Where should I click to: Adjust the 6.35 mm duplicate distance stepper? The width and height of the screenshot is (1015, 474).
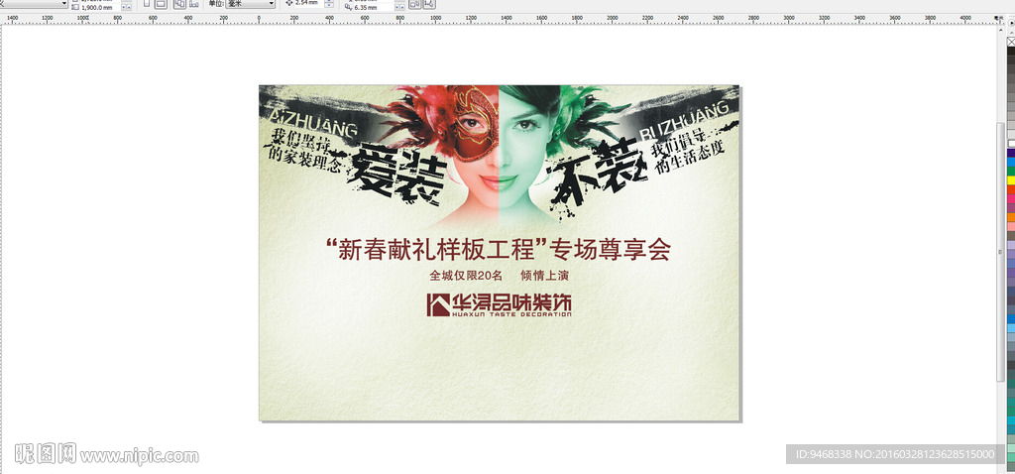pos(399,7)
